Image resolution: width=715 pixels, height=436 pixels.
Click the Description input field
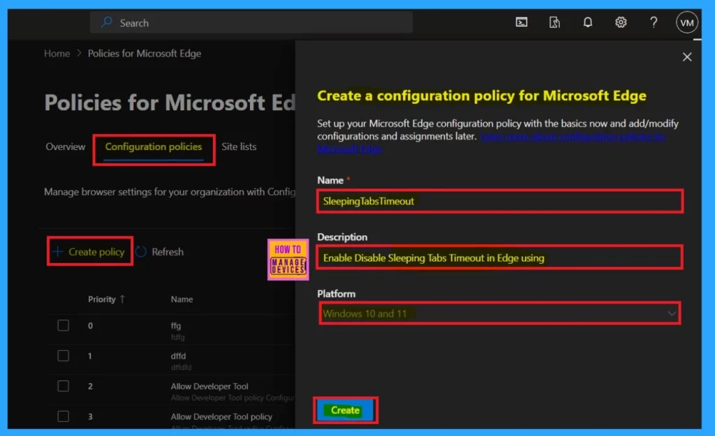point(500,258)
